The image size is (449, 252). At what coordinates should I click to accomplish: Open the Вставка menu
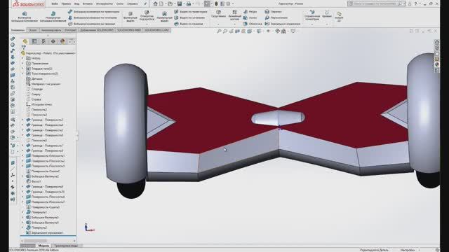pos(88,3)
